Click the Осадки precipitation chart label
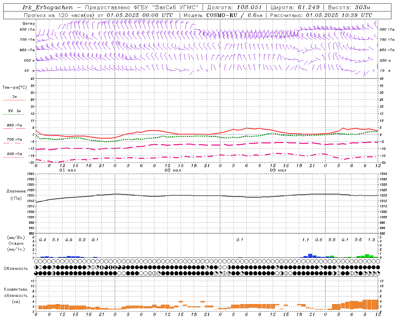Image resolution: width=396 pixels, height=317 pixels. point(15,244)
